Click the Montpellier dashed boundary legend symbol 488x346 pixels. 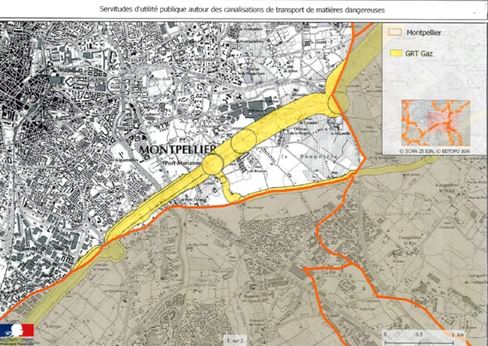[395, 32]
